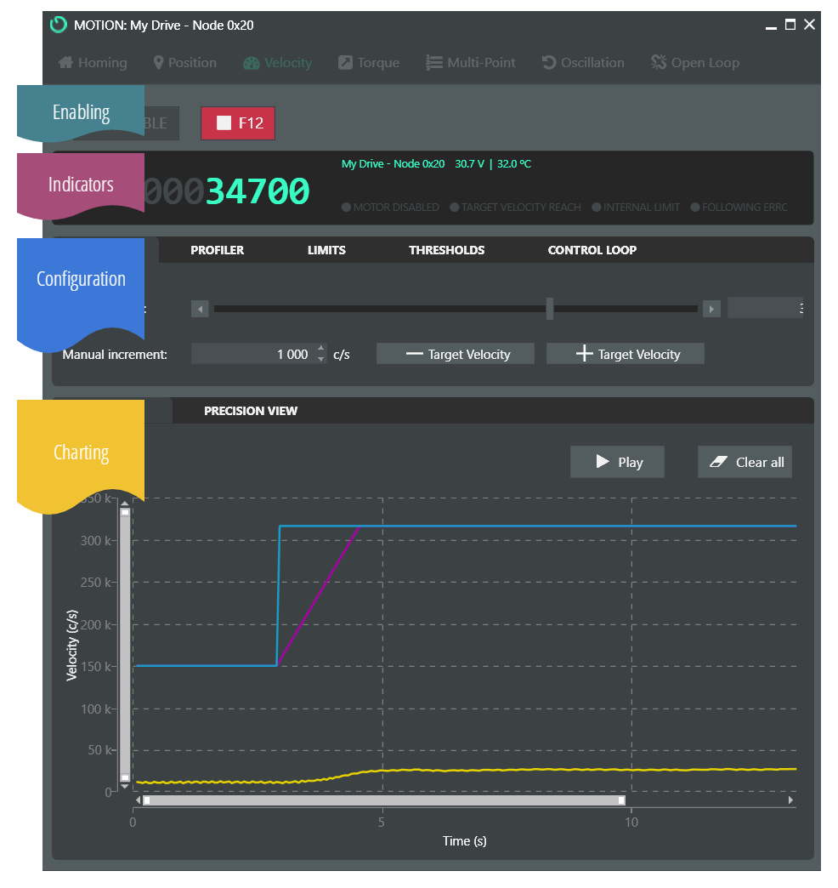Image resolution: width=838 pixels, height=888 pixels.
Task: Open the CONTROL LOOP tab
Action: click(x=592, y=250)
